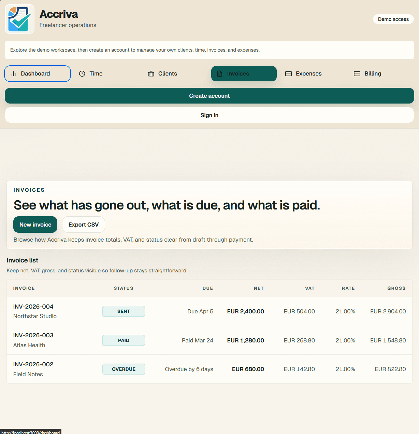419x434 pixels.
Task: Click the card icon beside Expenses
Action: coord(289,73)
